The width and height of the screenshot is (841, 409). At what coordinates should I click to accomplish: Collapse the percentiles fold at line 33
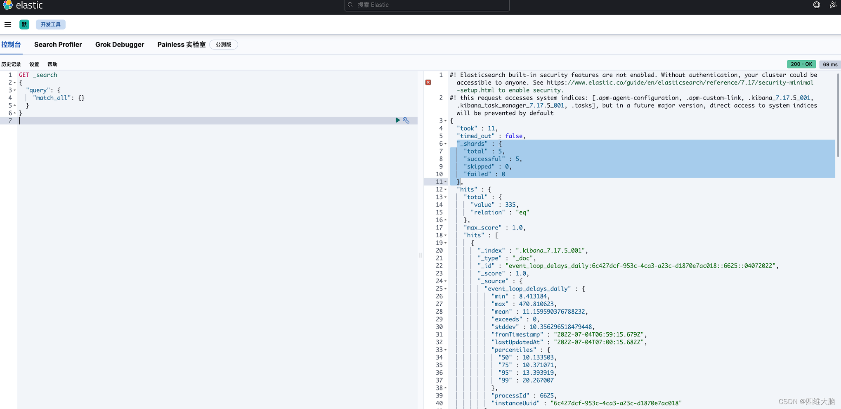click(x=446, y=350)
